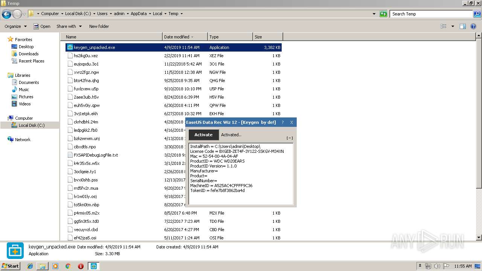The width and height of the screenshot is (482, 271).
Task: Sort by Type column header
Action: click(x=230, y=37)
